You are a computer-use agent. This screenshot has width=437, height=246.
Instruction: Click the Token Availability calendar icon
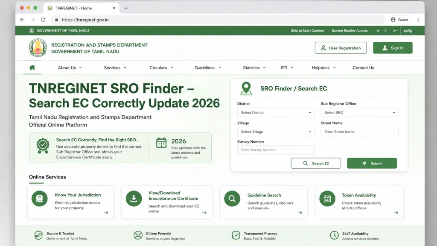click(327, 199)
